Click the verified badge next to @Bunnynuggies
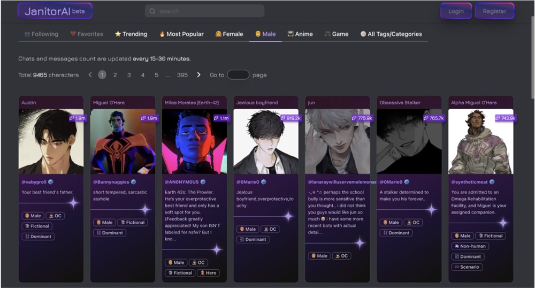 coord(133,182)
